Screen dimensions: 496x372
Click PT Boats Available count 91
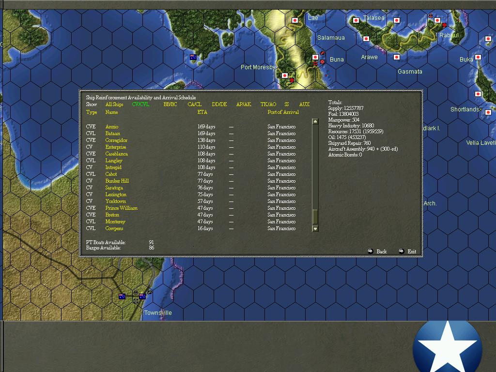point(151,242)
